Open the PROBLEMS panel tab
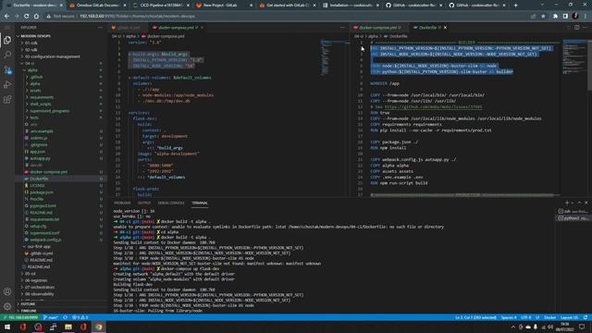 pyautogui.click(x=122, y=203)
